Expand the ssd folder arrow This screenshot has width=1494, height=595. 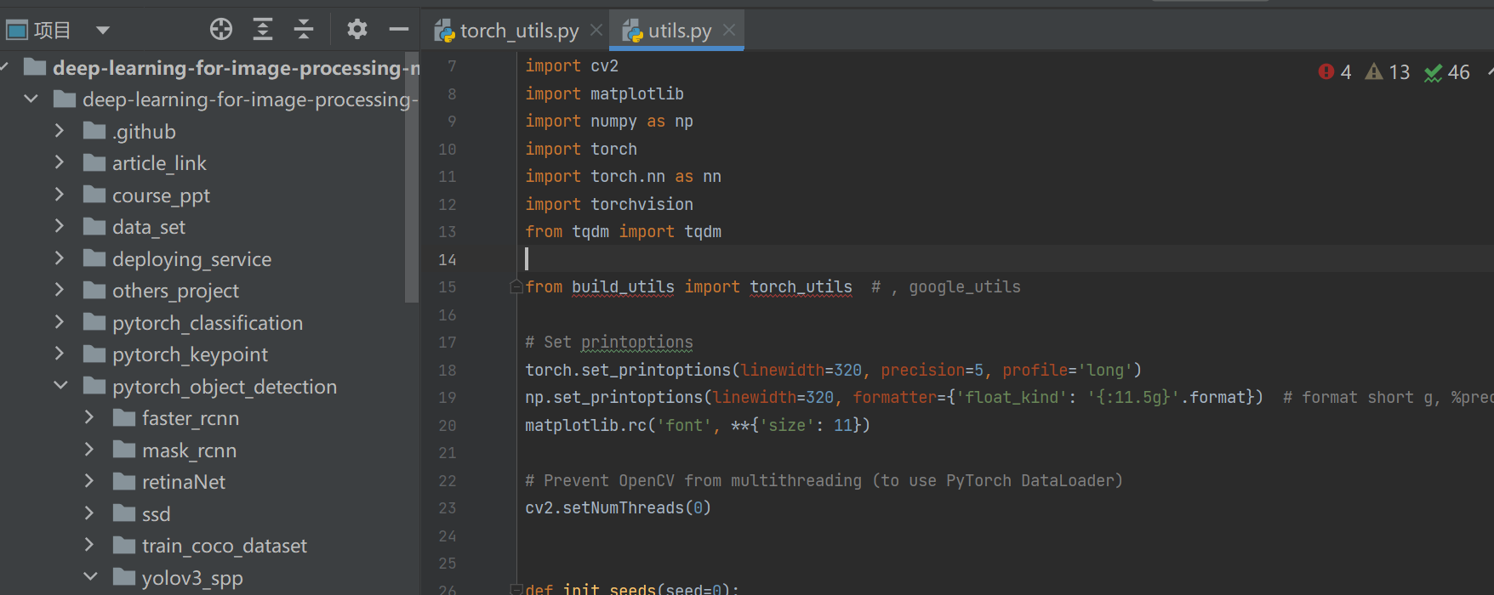[88, 513]
